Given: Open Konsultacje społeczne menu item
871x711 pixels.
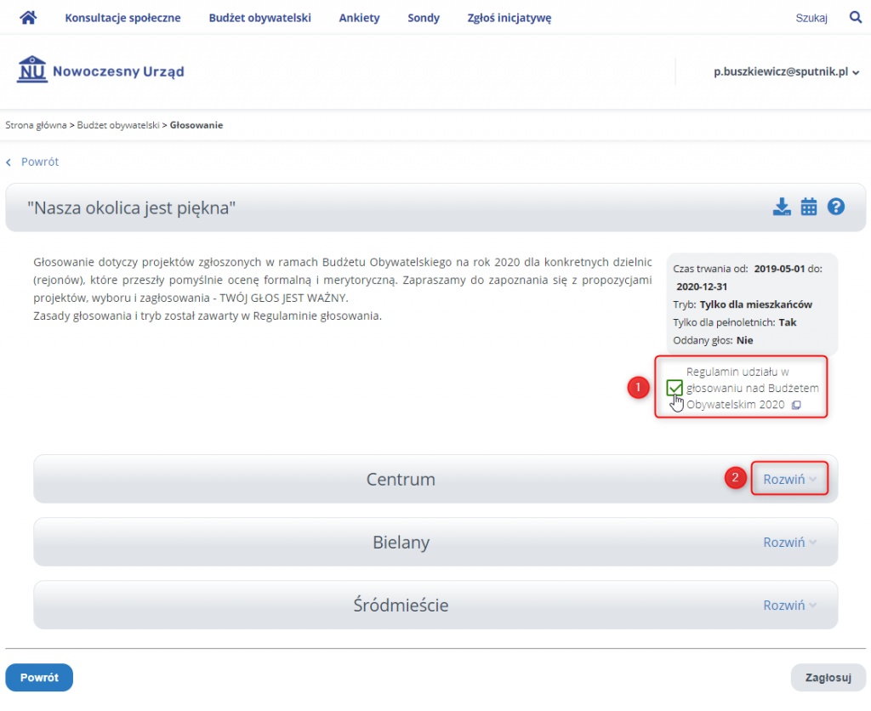Looking at the screenshot, I should pos(122,18).
